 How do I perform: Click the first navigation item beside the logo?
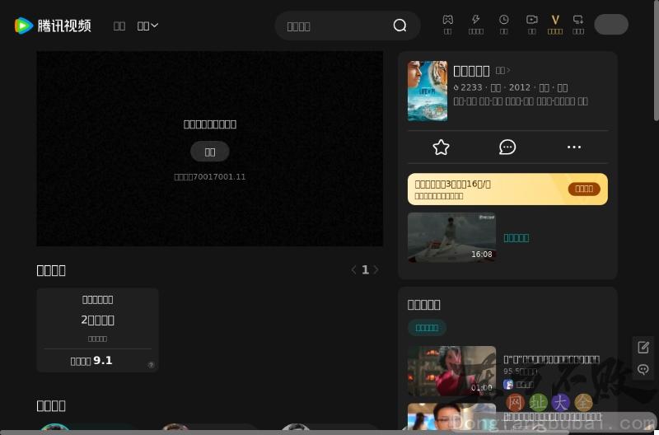[119, 26]
